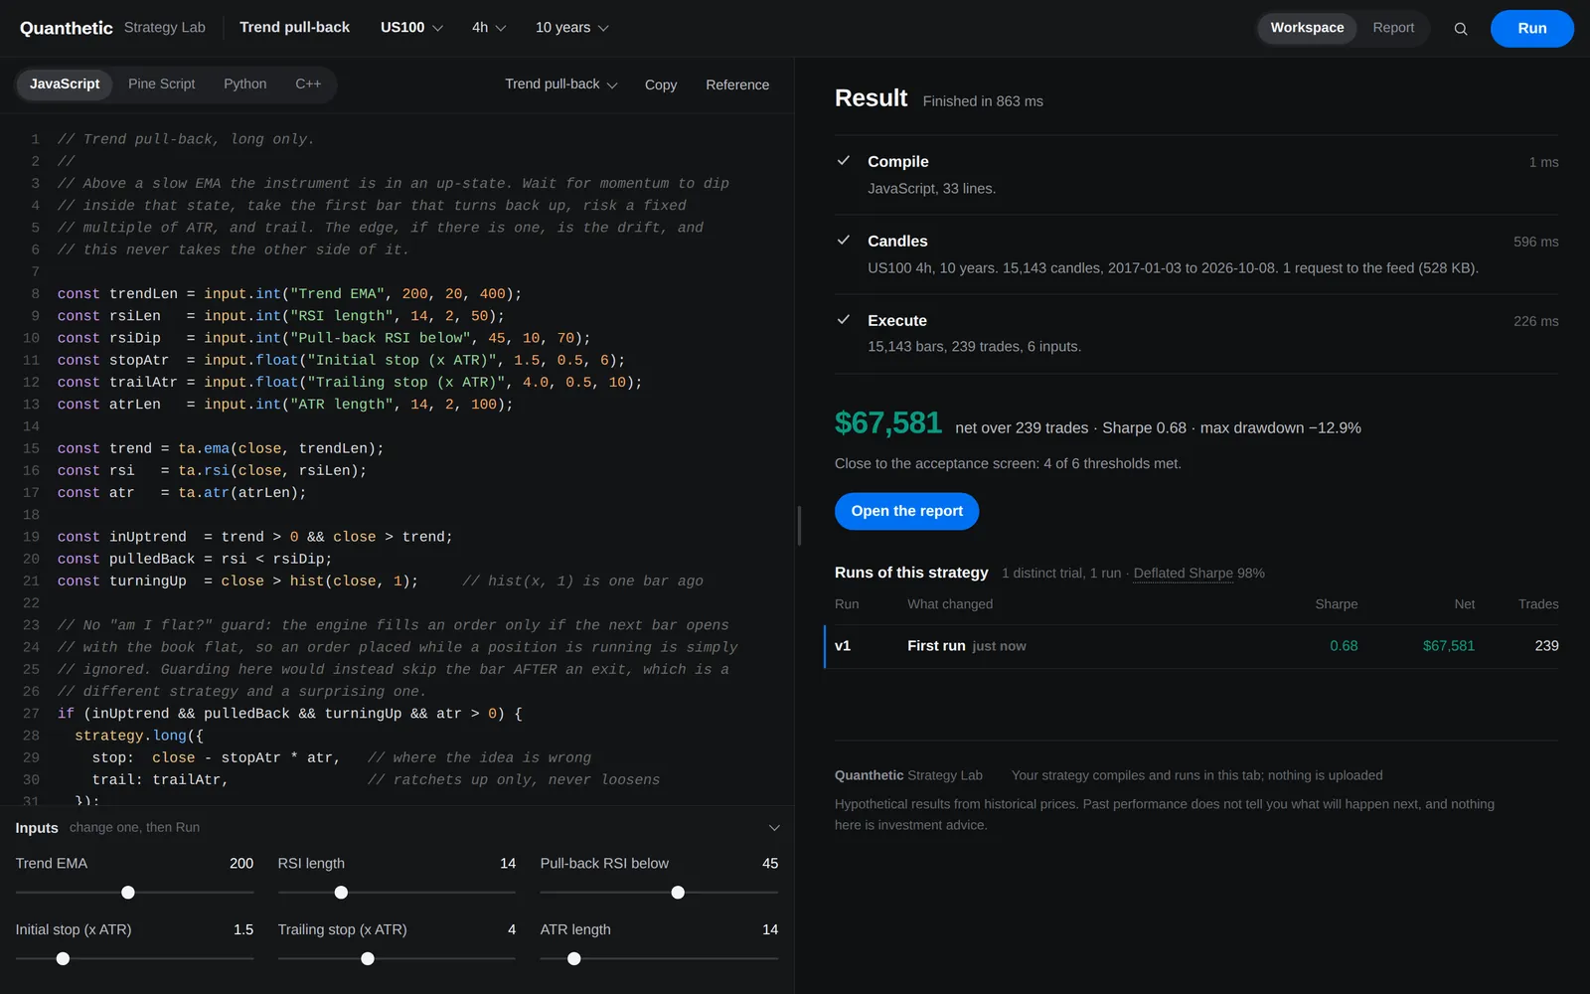Switch to the Python language tab

point(244,83)
